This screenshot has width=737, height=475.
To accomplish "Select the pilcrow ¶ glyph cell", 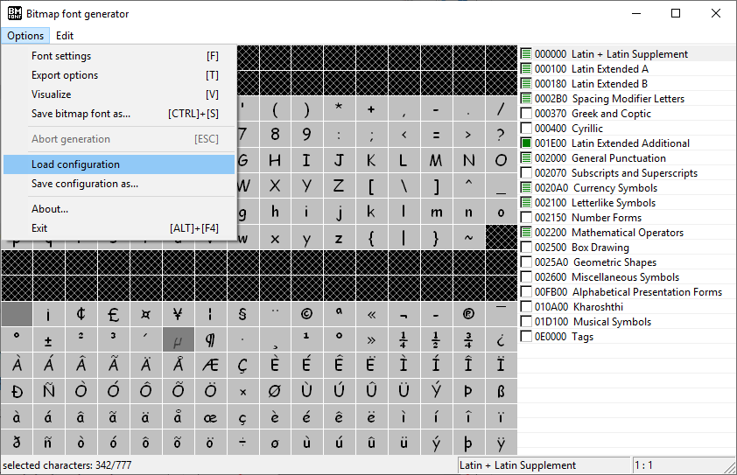I will click(210, 339).
